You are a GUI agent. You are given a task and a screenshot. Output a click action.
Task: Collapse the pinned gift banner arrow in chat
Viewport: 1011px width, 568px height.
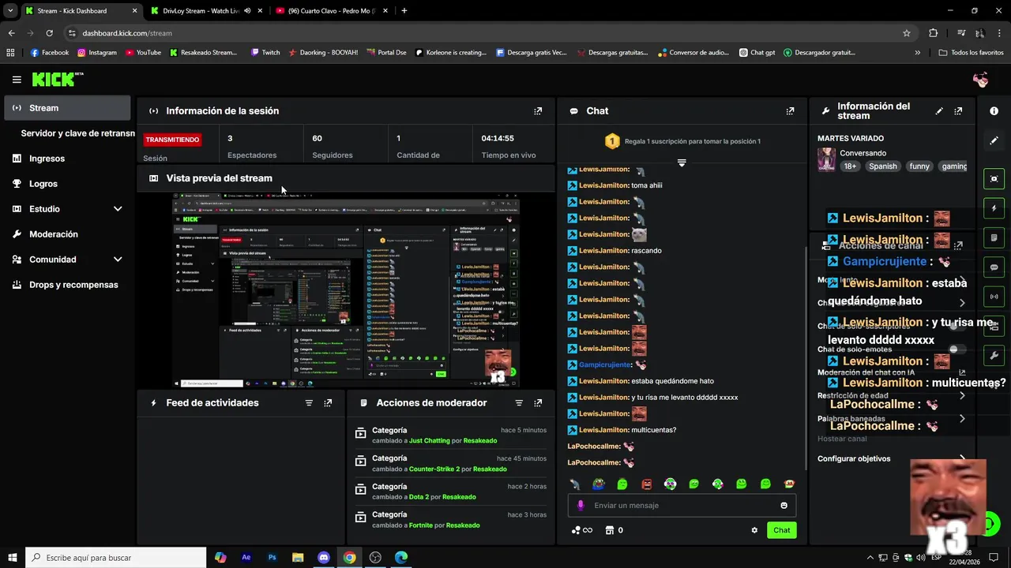682,163
